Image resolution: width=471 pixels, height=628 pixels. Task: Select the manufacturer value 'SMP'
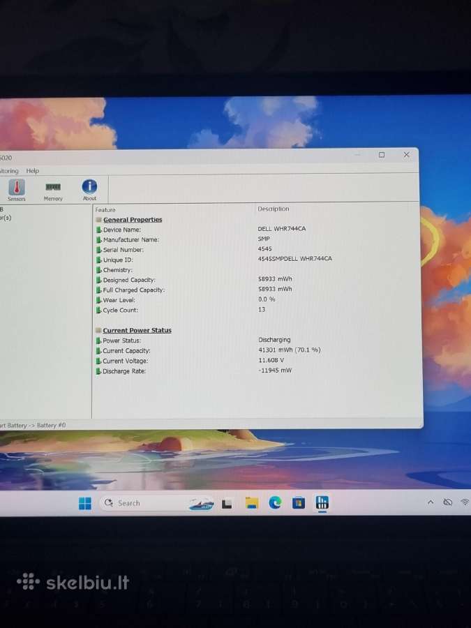[264, 239]
